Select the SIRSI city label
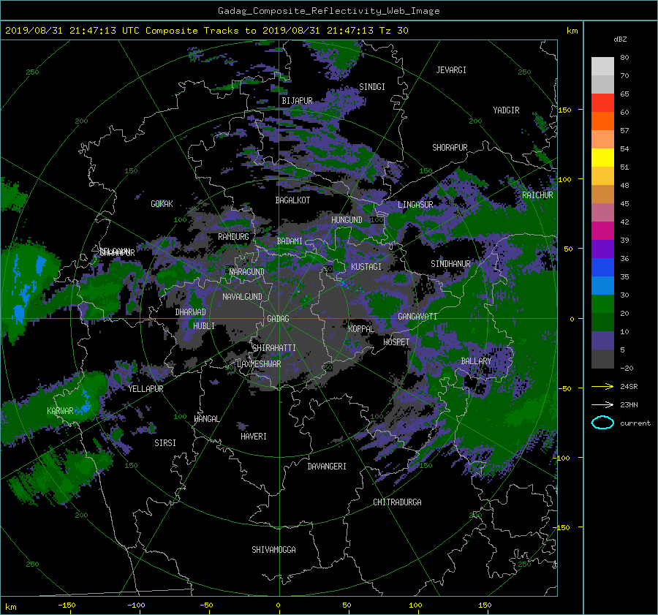658x615 pixels. 165,443
